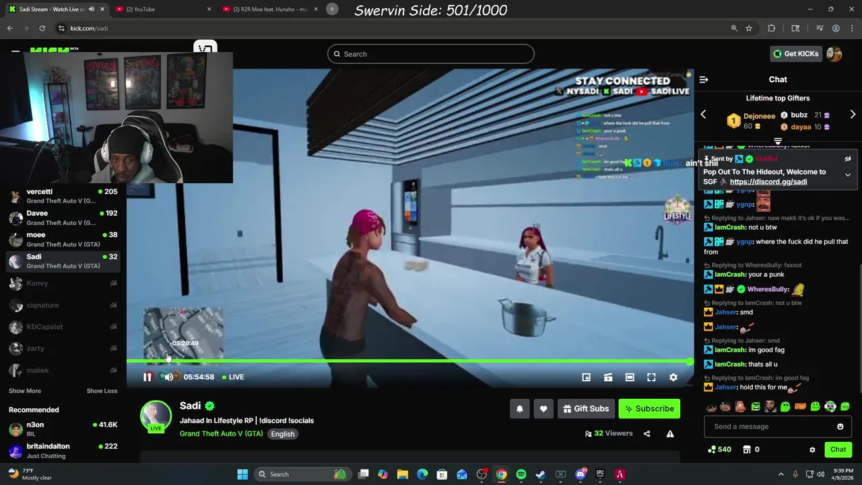Switch to R2R Moe feat. Hunxho tab
Viewport: 862px width, 485px height.
coord(269,9)
